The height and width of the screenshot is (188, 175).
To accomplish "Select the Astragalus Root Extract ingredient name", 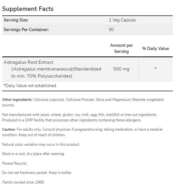I will point(28,62).
